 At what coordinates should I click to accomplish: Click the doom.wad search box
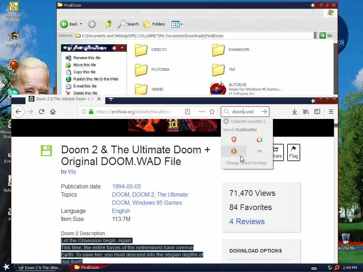pyautogui.click(x=245, y=112)
